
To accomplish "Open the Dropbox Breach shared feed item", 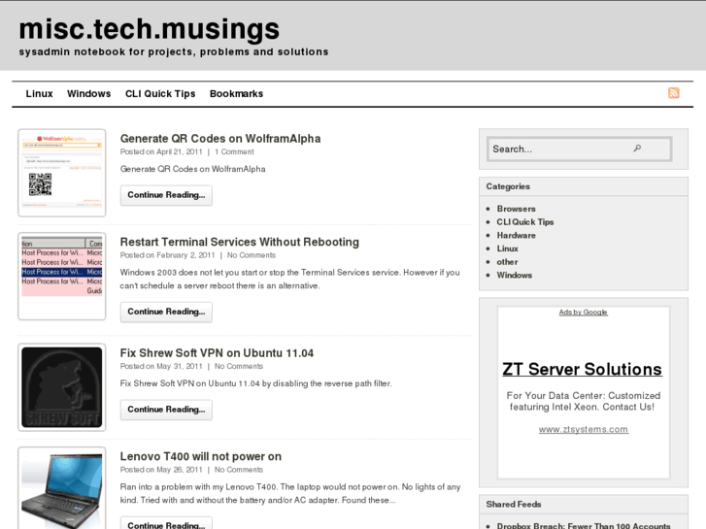I will pos(584,525).
